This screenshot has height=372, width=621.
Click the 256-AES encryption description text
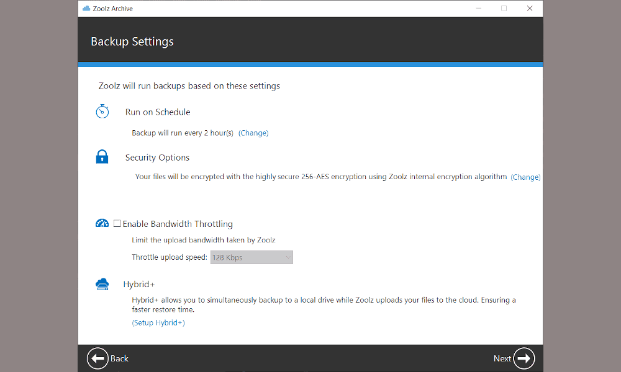[x=321, y=177]
